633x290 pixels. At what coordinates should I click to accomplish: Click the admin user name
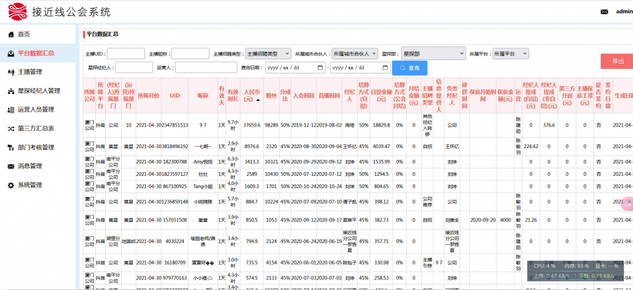coord(624,12)
